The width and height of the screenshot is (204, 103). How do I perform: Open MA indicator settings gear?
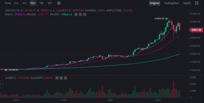[x=80, y=15]
